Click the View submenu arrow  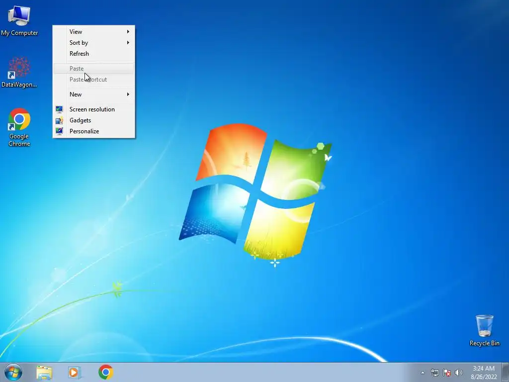click(x=128, y=31)
